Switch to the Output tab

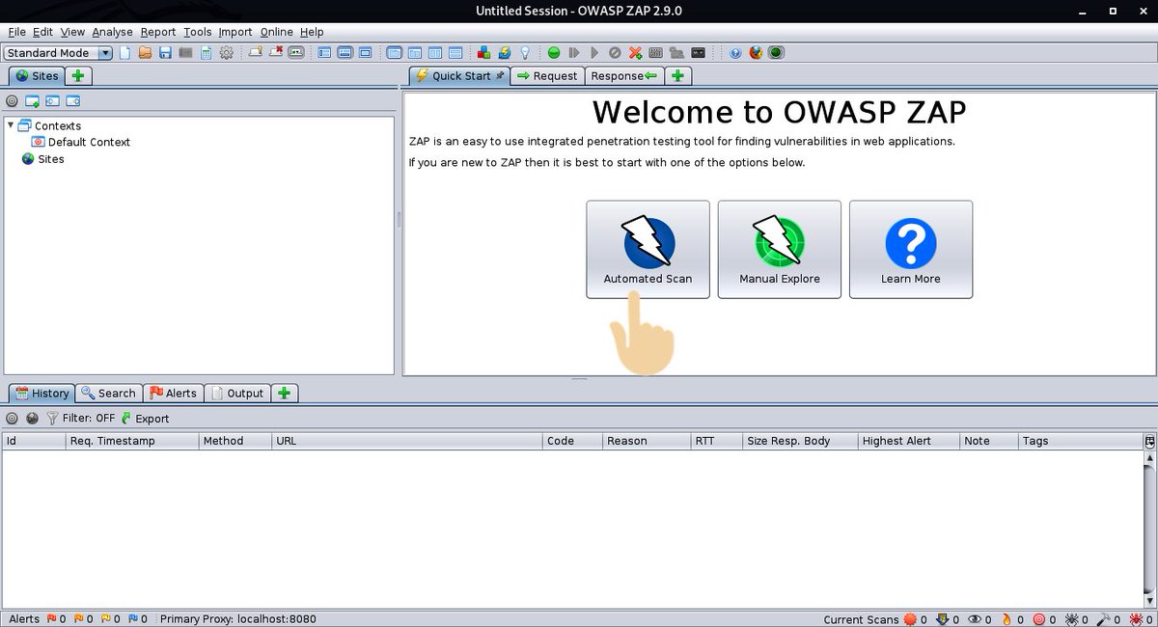pos(237,393)
